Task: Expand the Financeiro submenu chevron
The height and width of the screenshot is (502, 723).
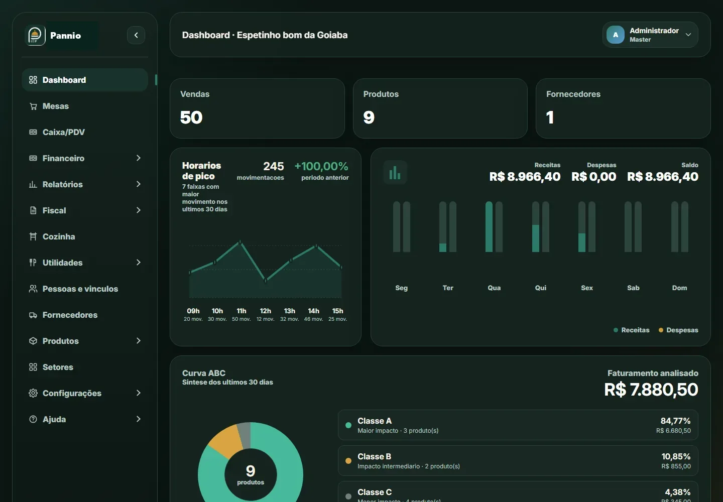Action: tap(139, 158)
